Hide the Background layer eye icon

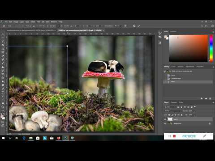pyautogui.click(x=165, y=123)
